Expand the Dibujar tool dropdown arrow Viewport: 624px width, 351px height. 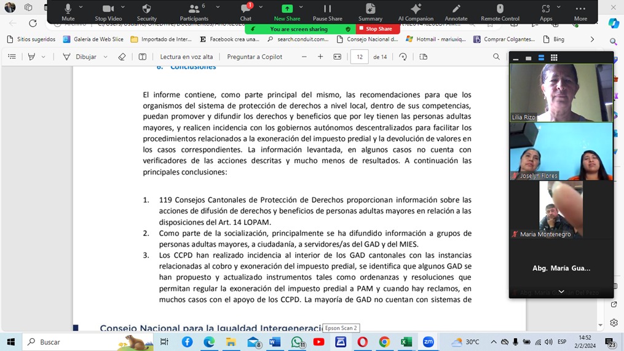[x=106, y=57]
